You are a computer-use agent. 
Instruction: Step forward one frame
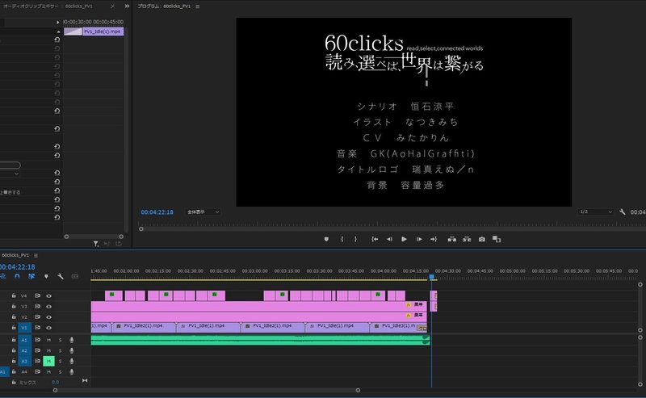(419, 239)
